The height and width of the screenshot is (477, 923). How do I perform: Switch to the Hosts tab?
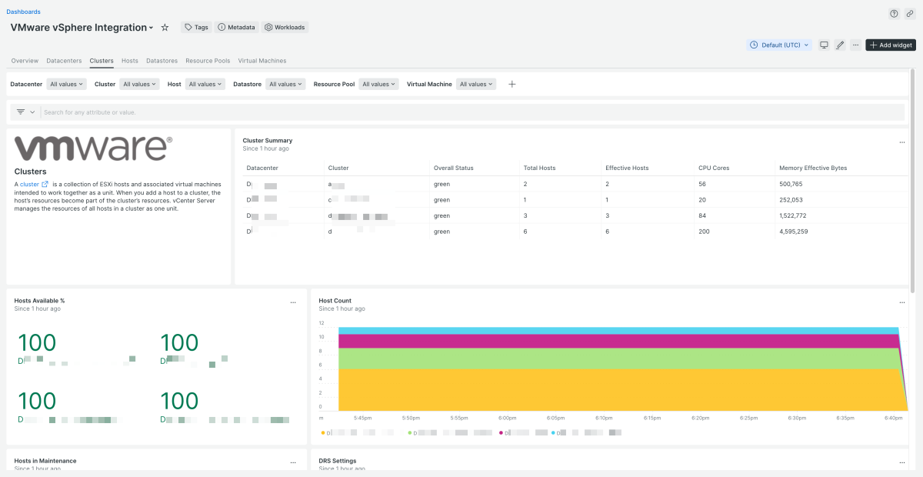tap(130, 61)
